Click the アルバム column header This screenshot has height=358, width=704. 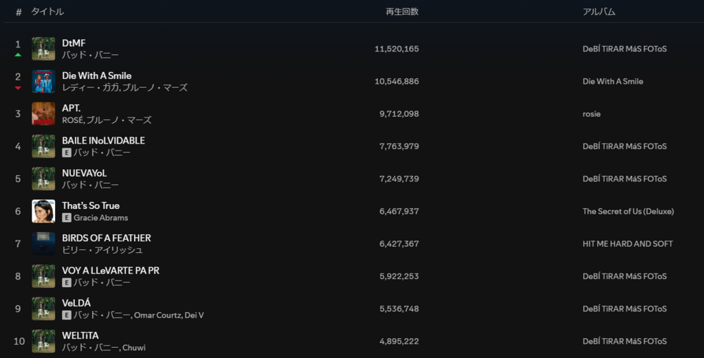(x=599, y=12)
